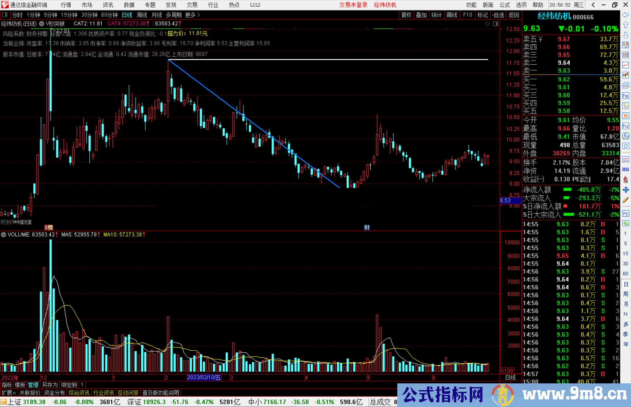This screenshot has width=631, height=407.
Task: Click the 2023/02/10 date marker on timeline
Action: point(204,377)
